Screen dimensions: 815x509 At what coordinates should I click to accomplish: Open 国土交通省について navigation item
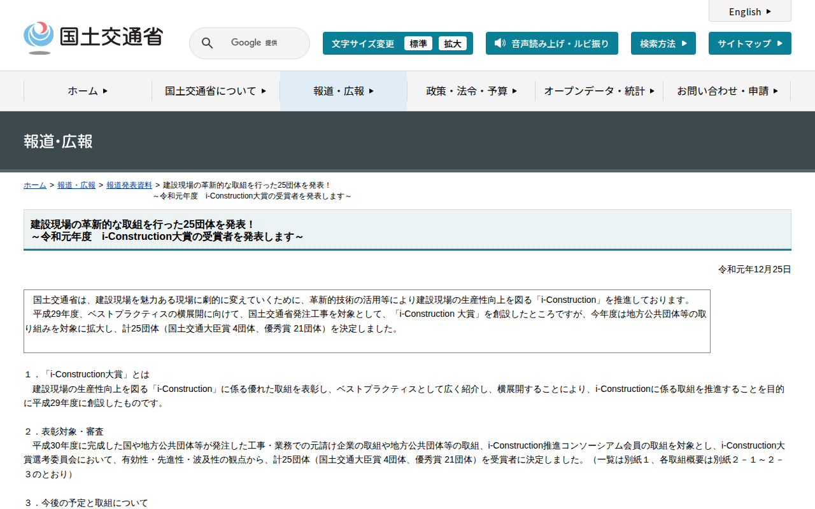(x=216, y=91)
